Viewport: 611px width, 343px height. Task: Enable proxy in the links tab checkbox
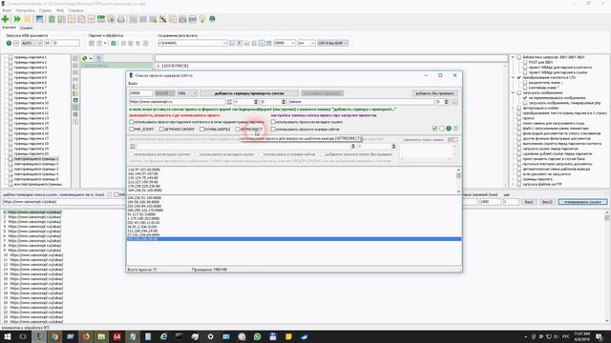(x=274, y=122)
